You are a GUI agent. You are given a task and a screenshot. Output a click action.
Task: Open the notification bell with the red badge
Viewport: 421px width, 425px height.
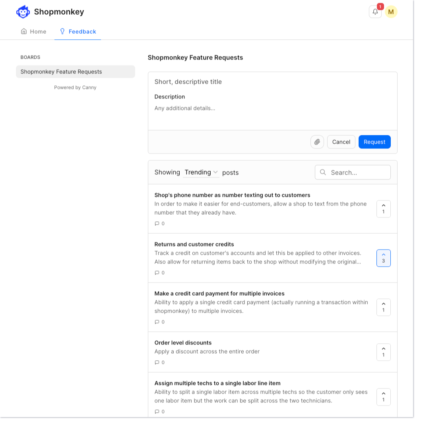coord(375,12)
